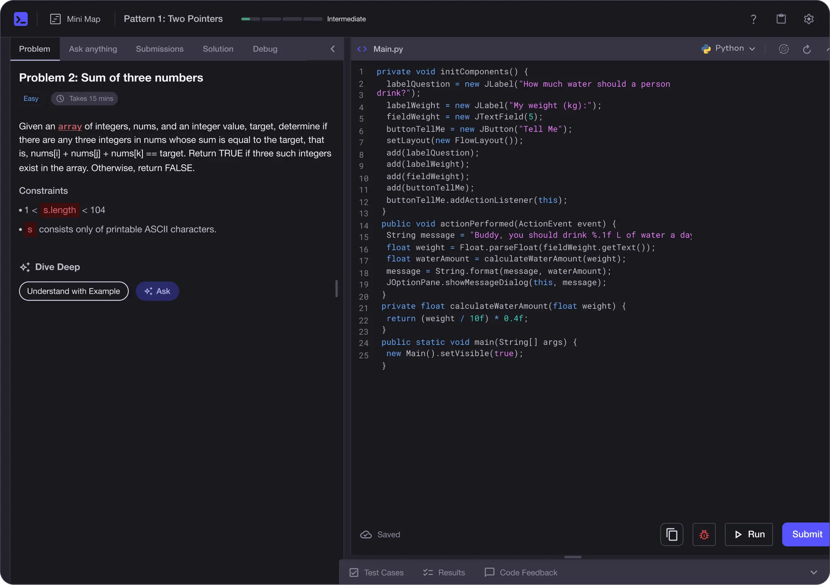The image size is (830, 585).
Task: Switch to the Solution tab
Action: (218, 49)
